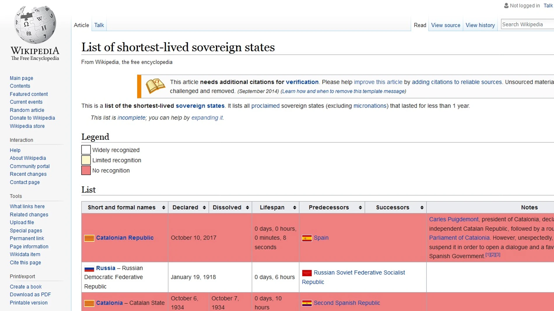Click the Catalonian Republic flag icon
554x311 pixels.
pyautogui.click(x=89, y=238)
